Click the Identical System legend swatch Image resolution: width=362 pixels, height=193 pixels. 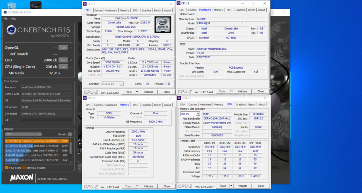[24, 168]
